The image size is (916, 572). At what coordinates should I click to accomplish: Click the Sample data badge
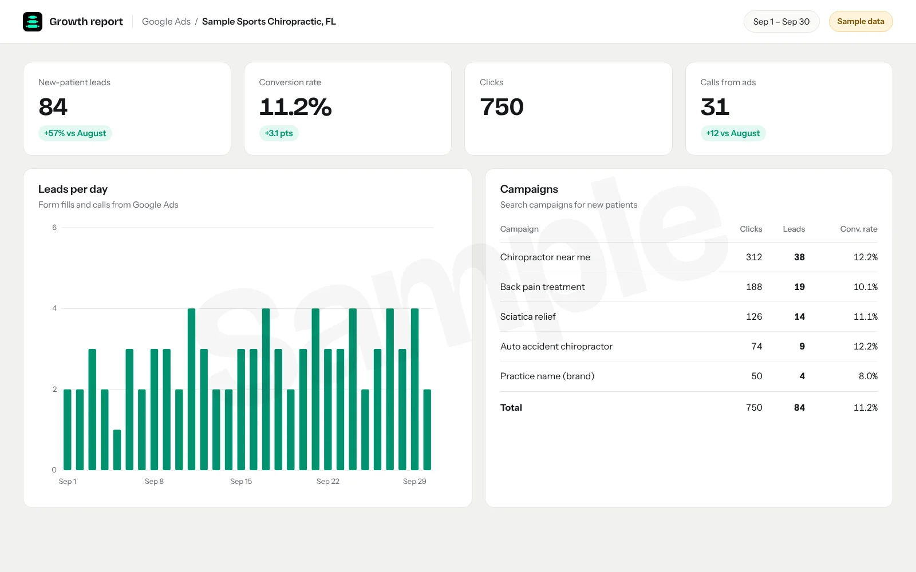pyautogui.click(x=860, y=22)
